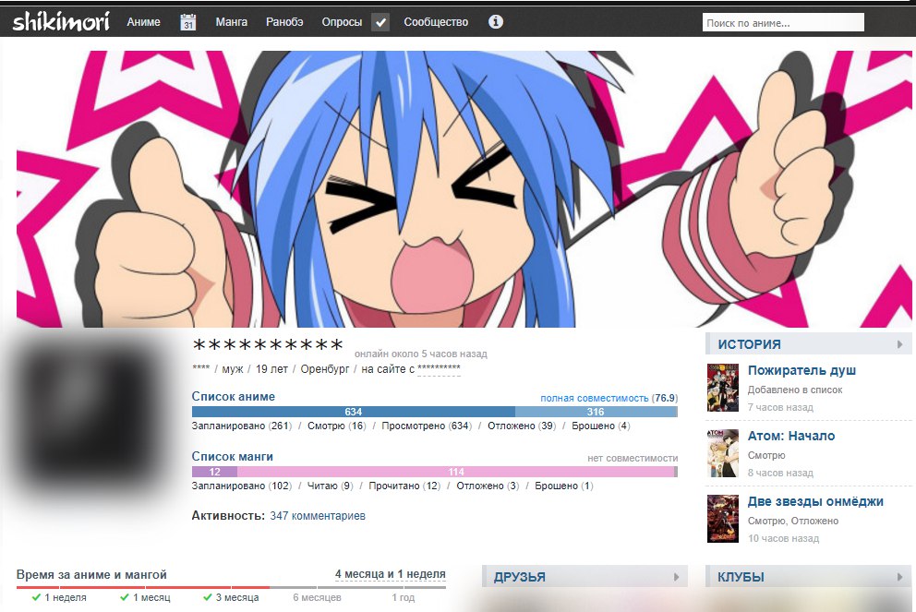Image resolution: width=916 pixels, height=612 pixels.
Task: Click полная совместимость link
Action: pos(594,398)
